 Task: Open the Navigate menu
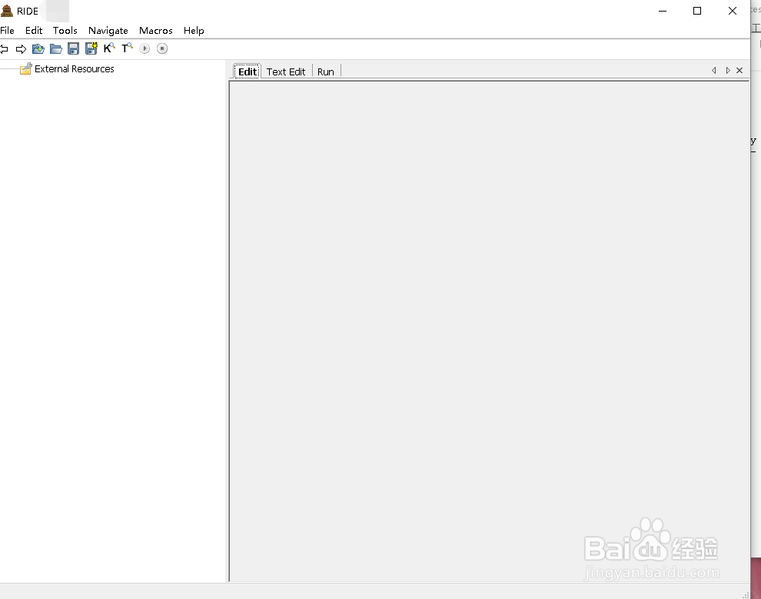[x=108, y=30]
